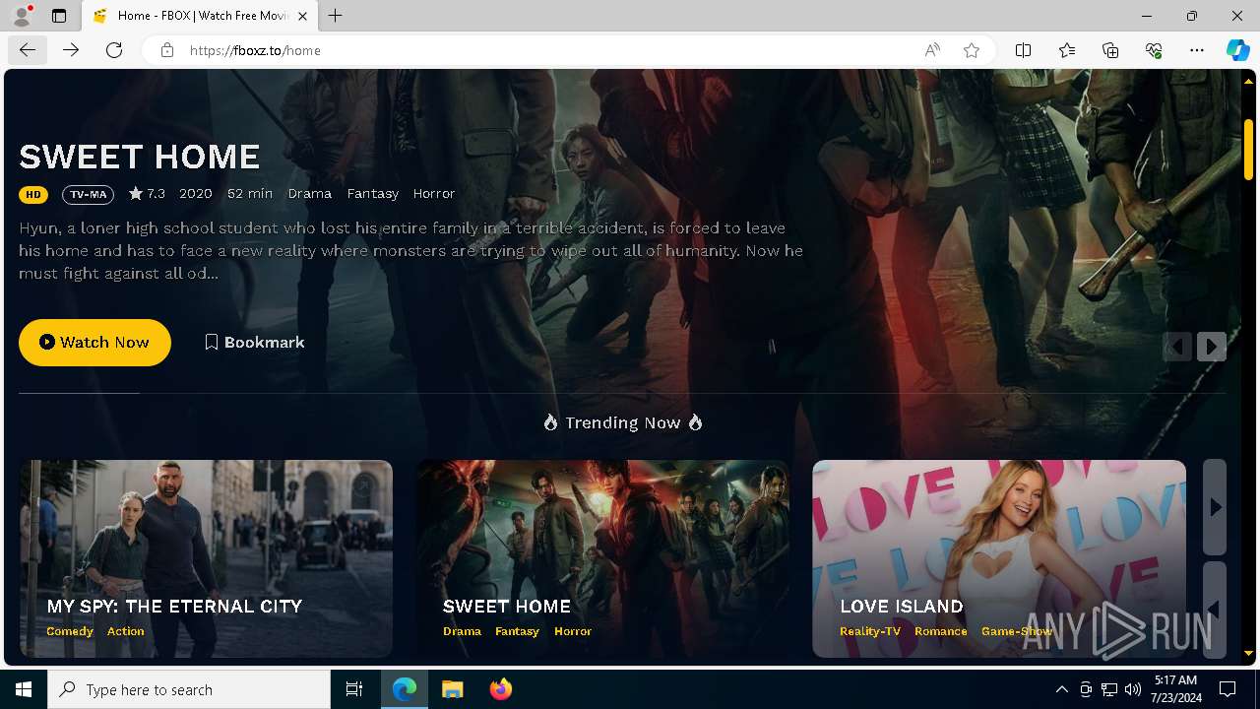The height and width of the screenshot is (709, 1260).
Task: Click the SWEET HOME hero title
Action: pos(140,157)
